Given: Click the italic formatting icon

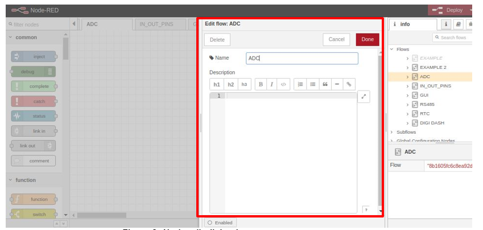Looking at the screenshot, I should 271,84.
